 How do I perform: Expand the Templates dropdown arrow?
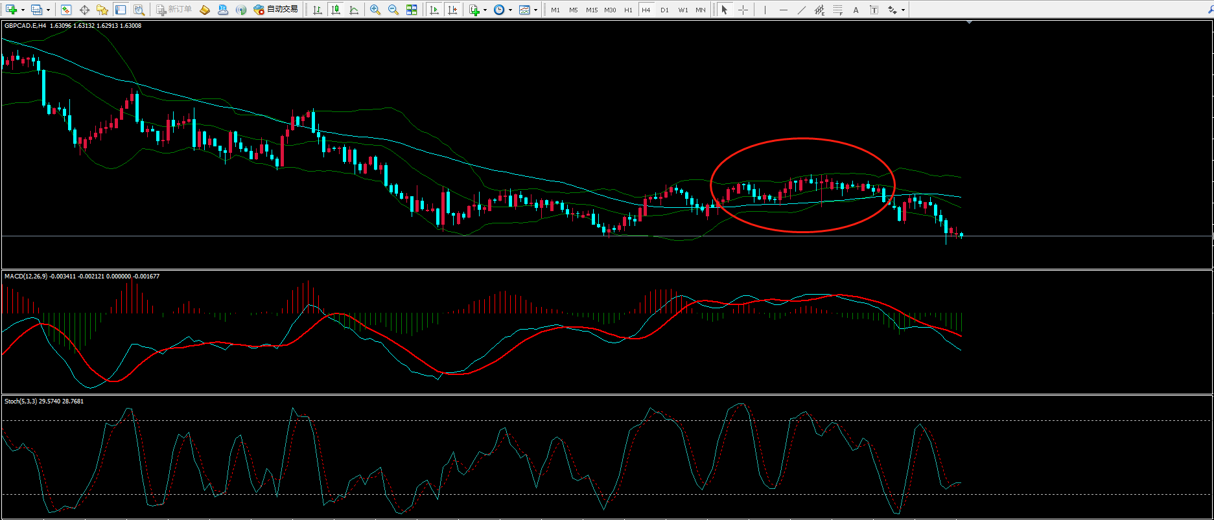coord(535,10)
